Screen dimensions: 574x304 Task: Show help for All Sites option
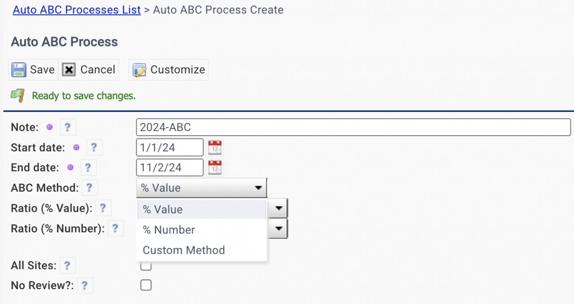pos(67,265)
